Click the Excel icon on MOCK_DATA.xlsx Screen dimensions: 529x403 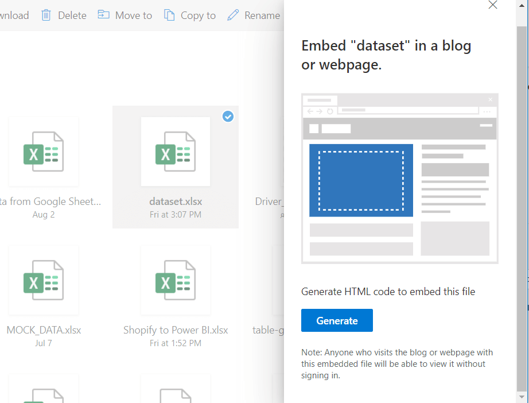pos(44,280)
